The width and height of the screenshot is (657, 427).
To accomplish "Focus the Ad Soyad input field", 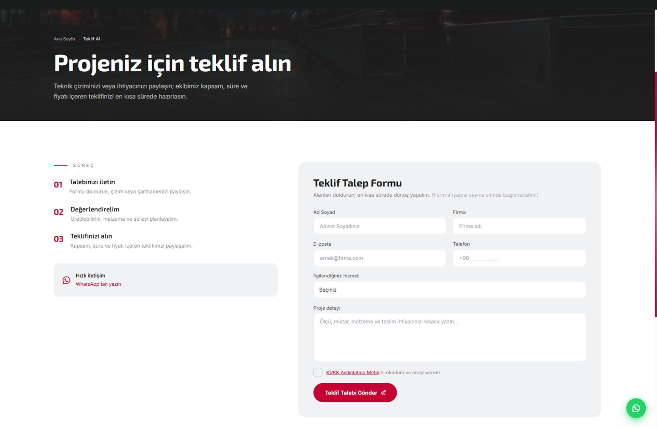I will [x=379, y=226].
